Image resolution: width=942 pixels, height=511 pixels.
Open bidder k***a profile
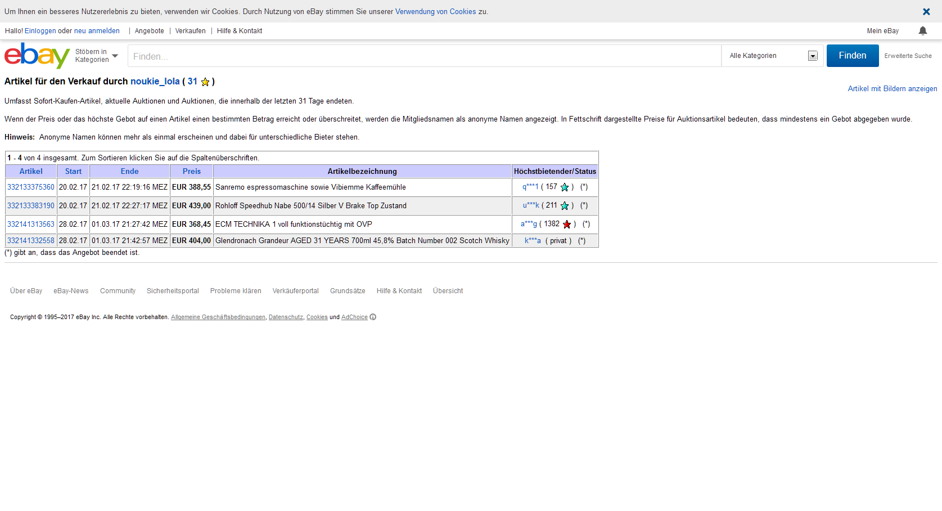(x=533, y=241)
